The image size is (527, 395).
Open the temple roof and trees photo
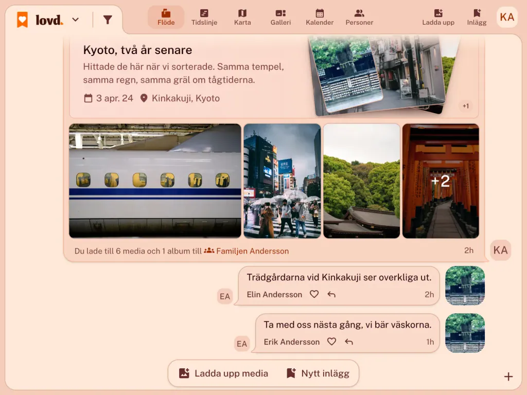[362, 181]
